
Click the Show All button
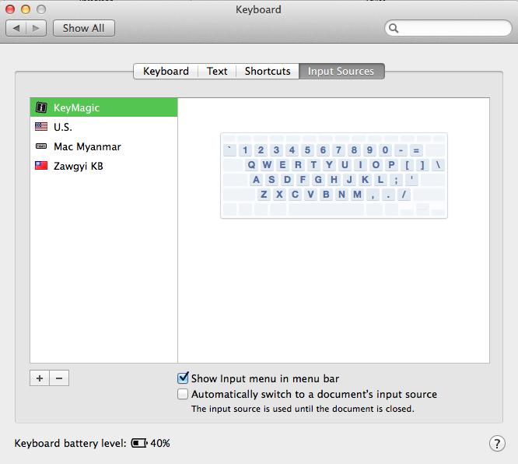[84, 29]
